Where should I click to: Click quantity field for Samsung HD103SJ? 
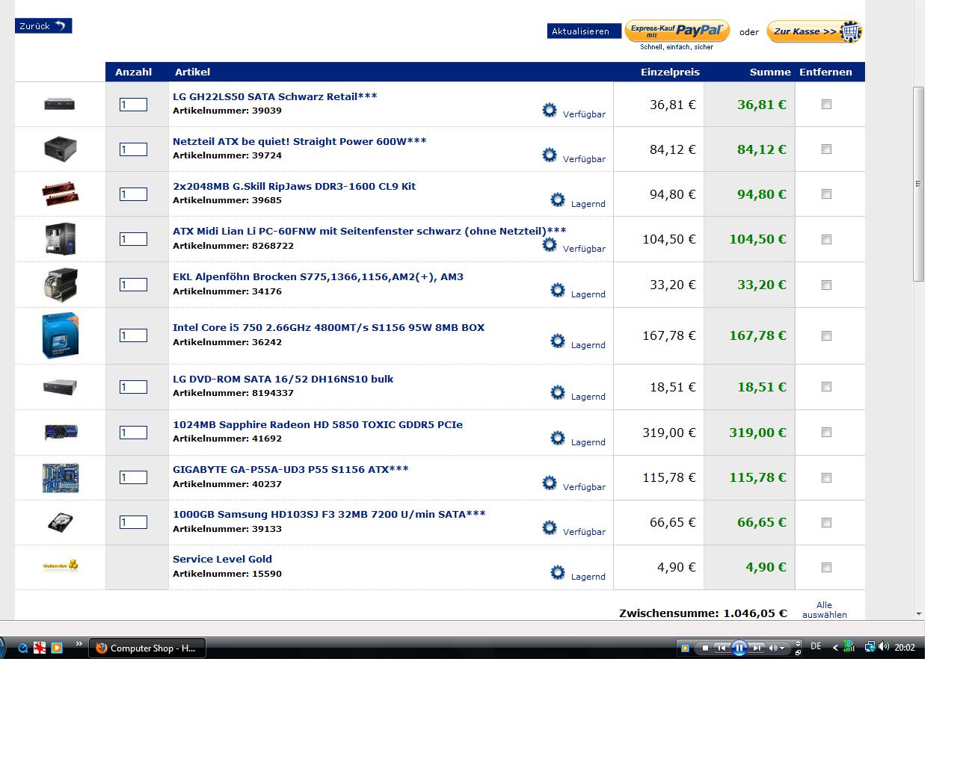[x=133, y=522]
